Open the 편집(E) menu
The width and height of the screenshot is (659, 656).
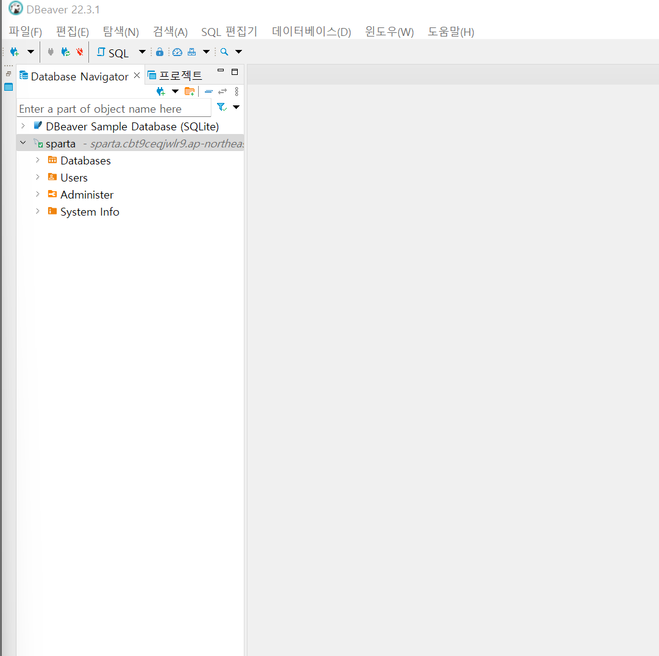tap(73, 32)
